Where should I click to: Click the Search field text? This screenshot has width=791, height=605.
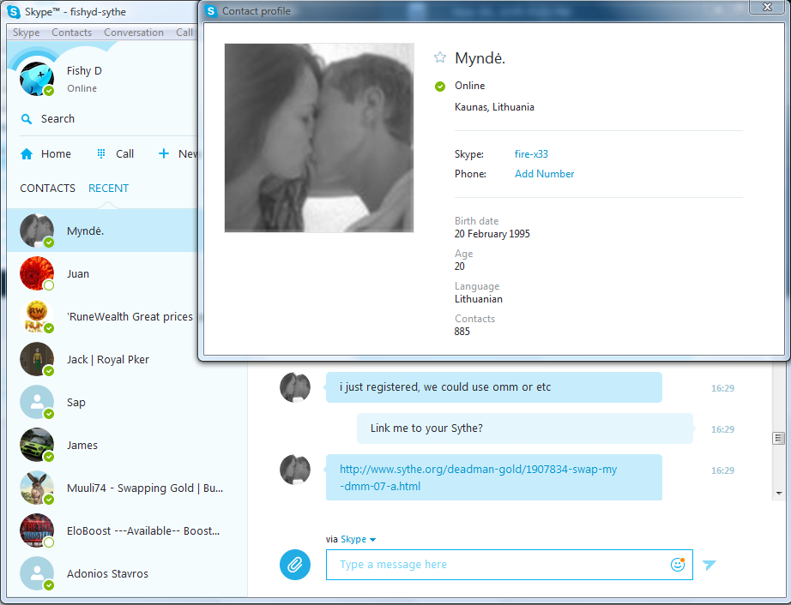coord(57,119)
